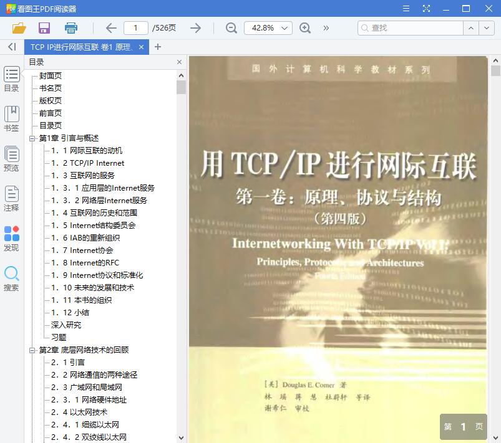Select outline entry 1.11 本书的组织

(82, 300)
